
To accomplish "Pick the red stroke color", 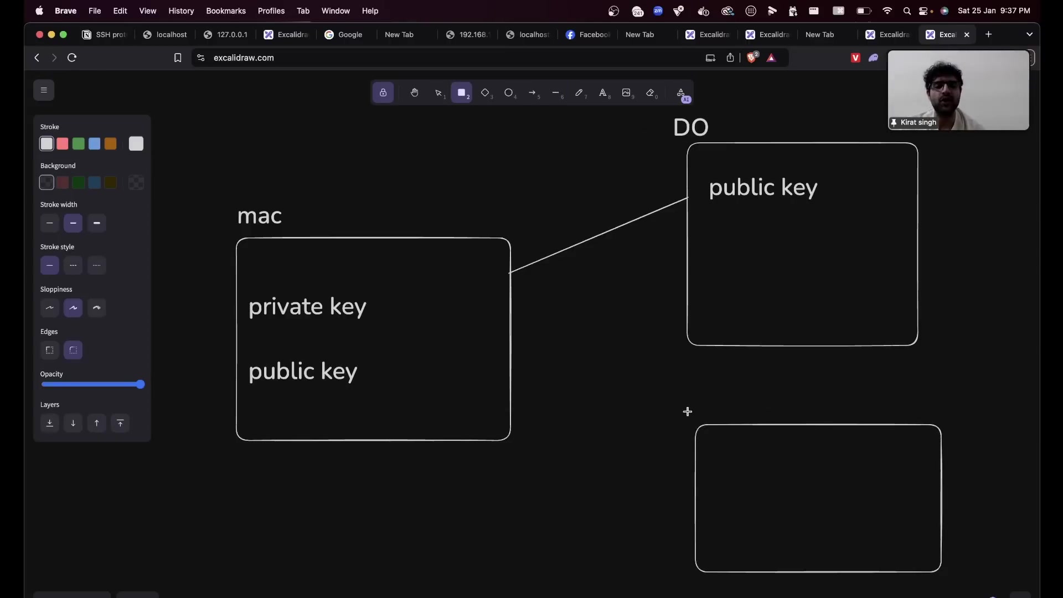I will tap(63, 144).
